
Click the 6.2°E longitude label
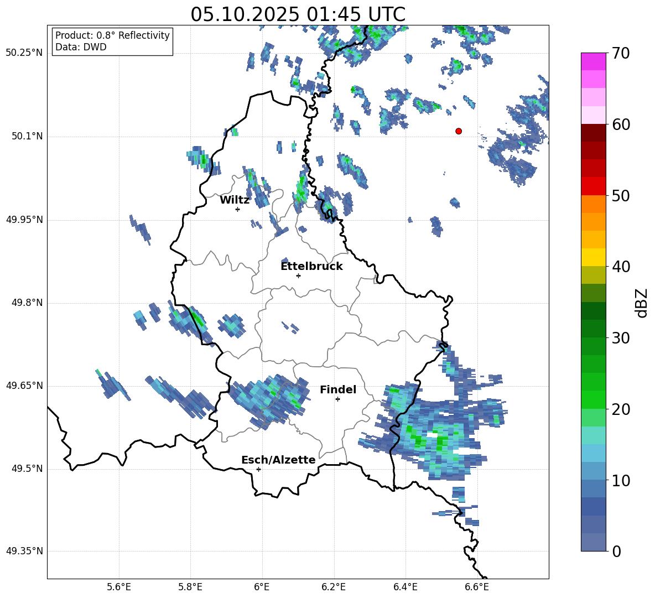[x=334, y=587]
